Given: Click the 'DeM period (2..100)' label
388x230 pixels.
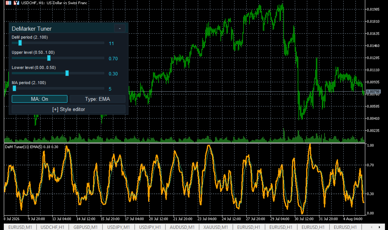Looking at the screenshot, I should (x=30, y=37).
